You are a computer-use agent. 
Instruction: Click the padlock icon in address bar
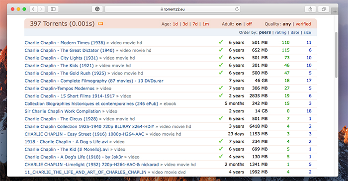(x=162, y=9)
